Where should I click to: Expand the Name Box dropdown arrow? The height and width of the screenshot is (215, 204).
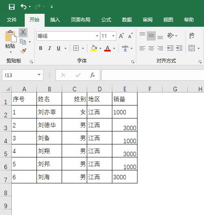point(39,75)
